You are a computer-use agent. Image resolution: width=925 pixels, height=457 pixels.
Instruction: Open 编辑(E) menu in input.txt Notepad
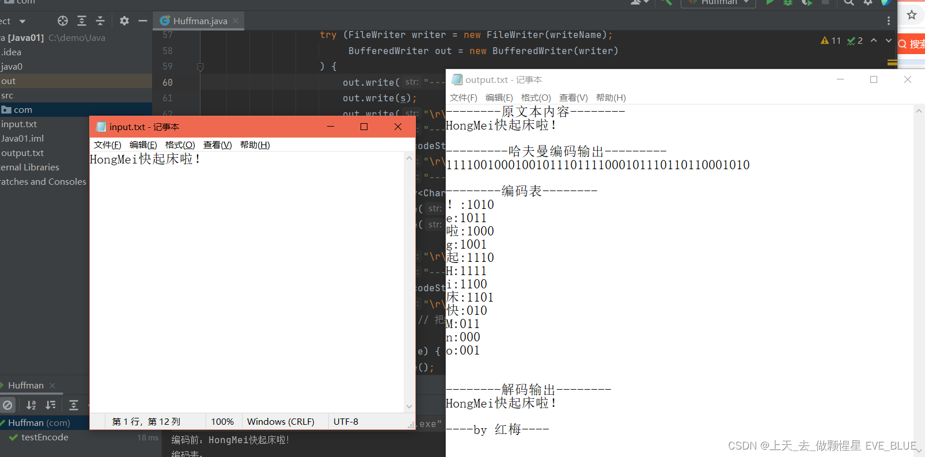click(x=143, y=145)
